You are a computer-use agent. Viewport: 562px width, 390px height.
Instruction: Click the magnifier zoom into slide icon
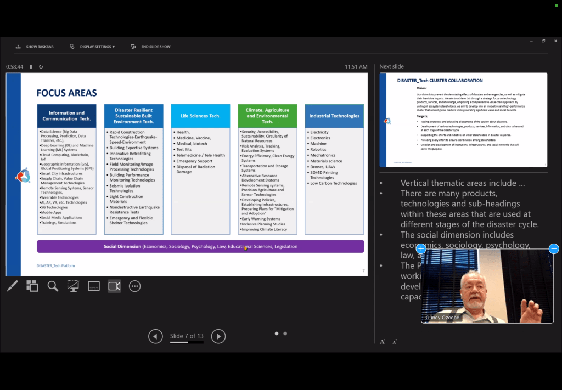[53, 286]
